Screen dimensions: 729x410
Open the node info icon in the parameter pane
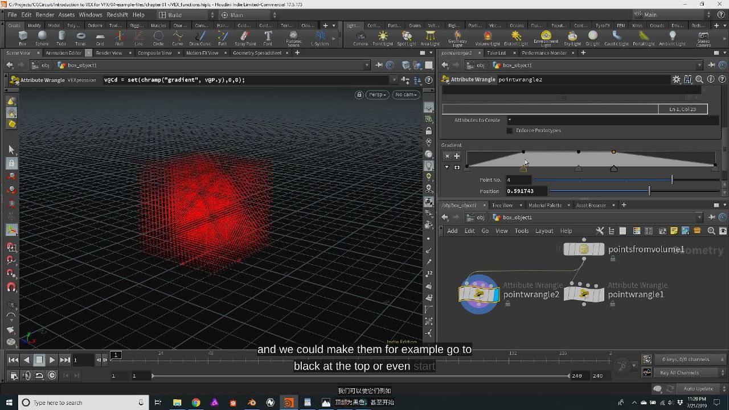click(x=711, y=80)
